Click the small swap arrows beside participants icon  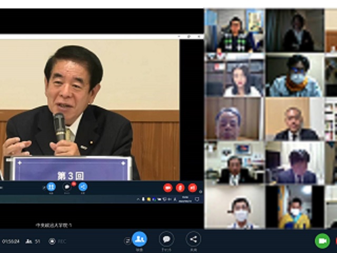tap(127, 241)
